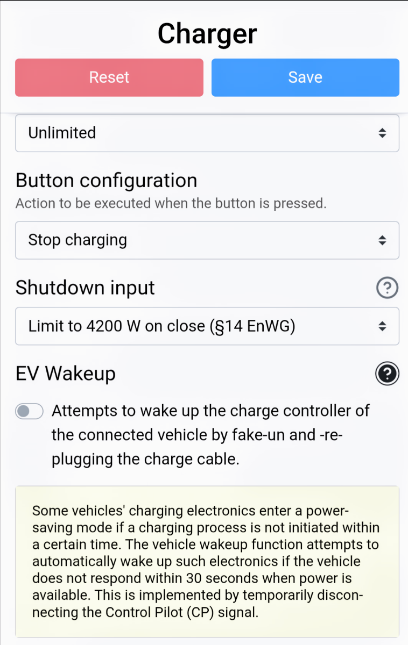The height and width of the screenshot is (645, 408).
Task: Click the yellow vehicle wakeup explanation box
Action: click(207, 562)
